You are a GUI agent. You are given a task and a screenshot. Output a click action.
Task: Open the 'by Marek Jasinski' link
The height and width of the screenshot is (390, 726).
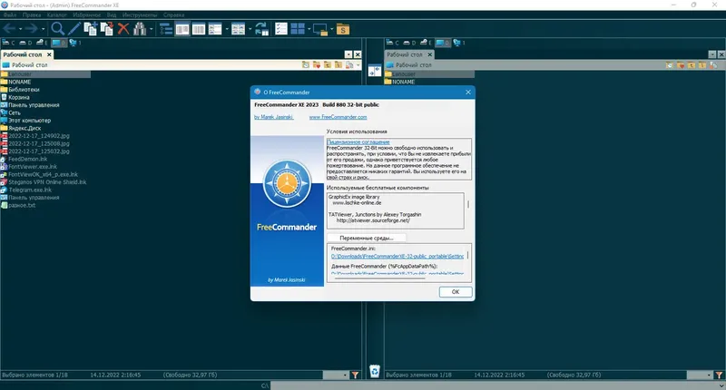tap(273, 117)
